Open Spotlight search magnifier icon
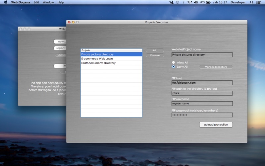The image size is (265, 166). click(252, 2)
